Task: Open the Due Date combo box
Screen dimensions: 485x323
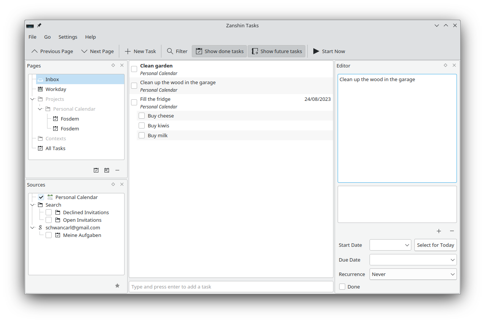Action: point(413,260)
